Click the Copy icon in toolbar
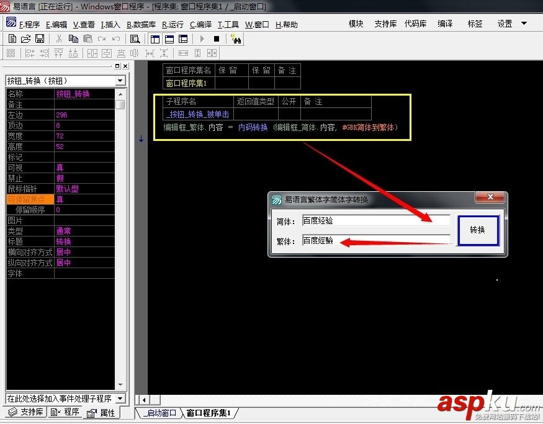543x424 pixels. coord(73,38)
